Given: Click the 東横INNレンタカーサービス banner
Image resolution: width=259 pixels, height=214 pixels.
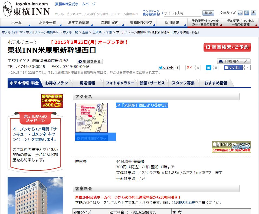Looking at the screenshot, I should pyautogui.click(x=231, y=147).
